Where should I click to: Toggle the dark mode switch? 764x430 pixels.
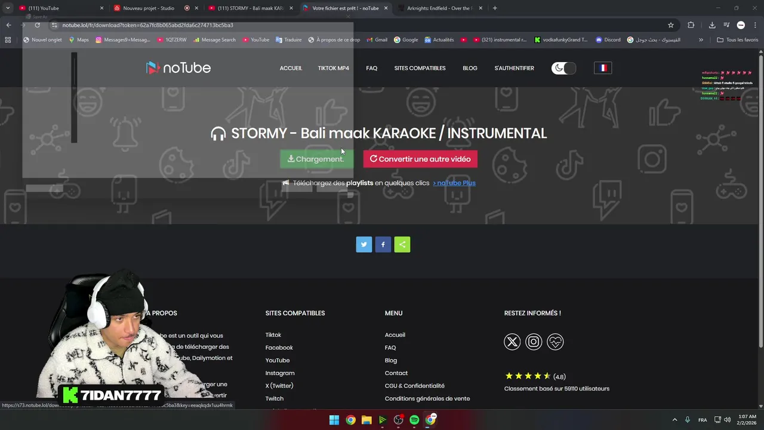pos(564,67)
